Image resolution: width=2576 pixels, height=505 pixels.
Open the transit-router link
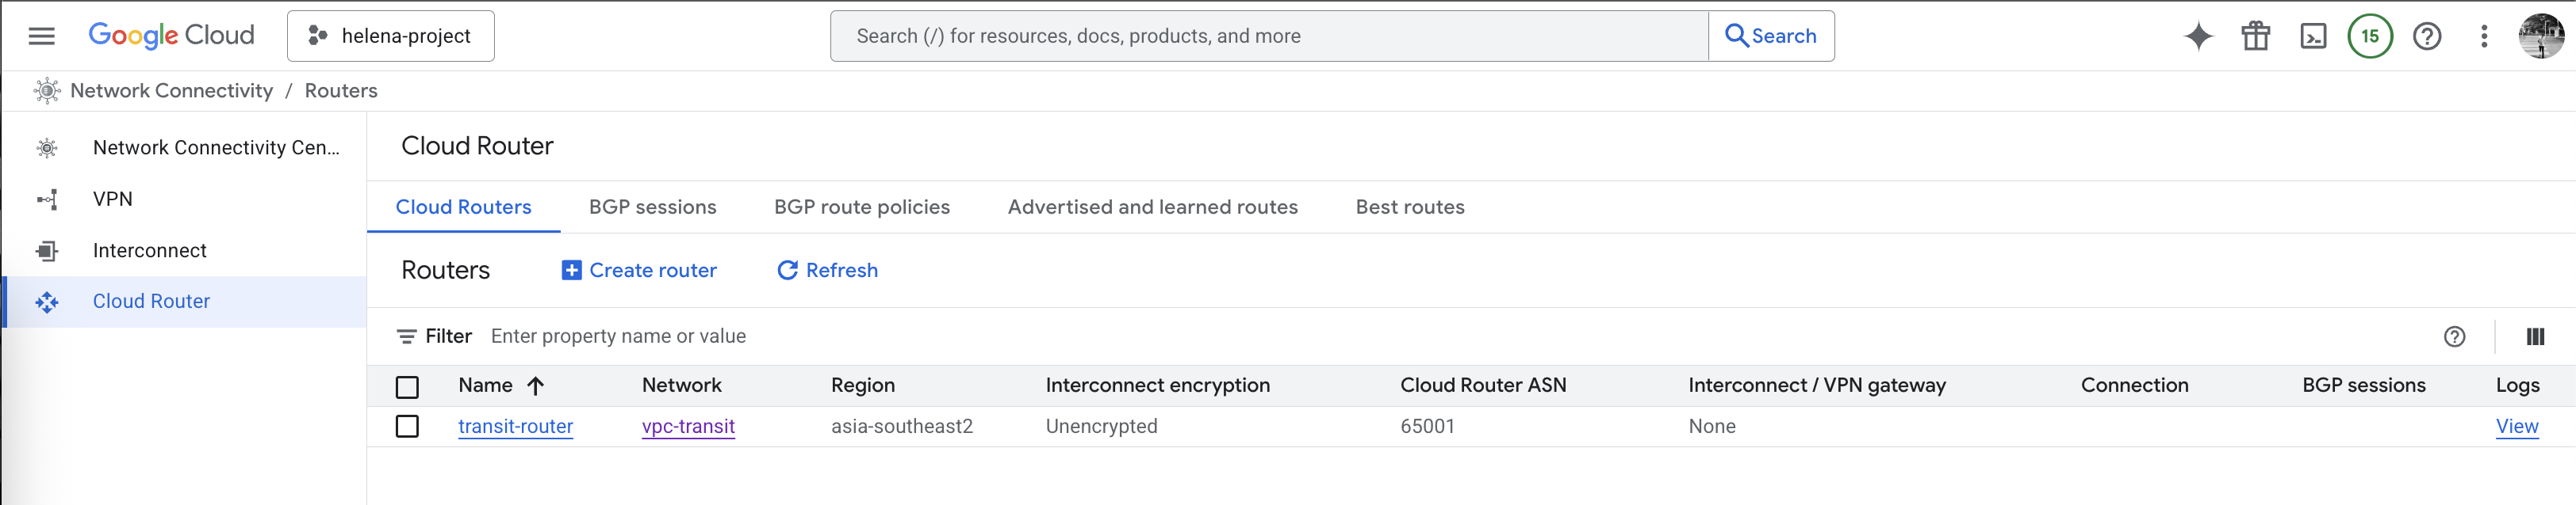point(515,426)
